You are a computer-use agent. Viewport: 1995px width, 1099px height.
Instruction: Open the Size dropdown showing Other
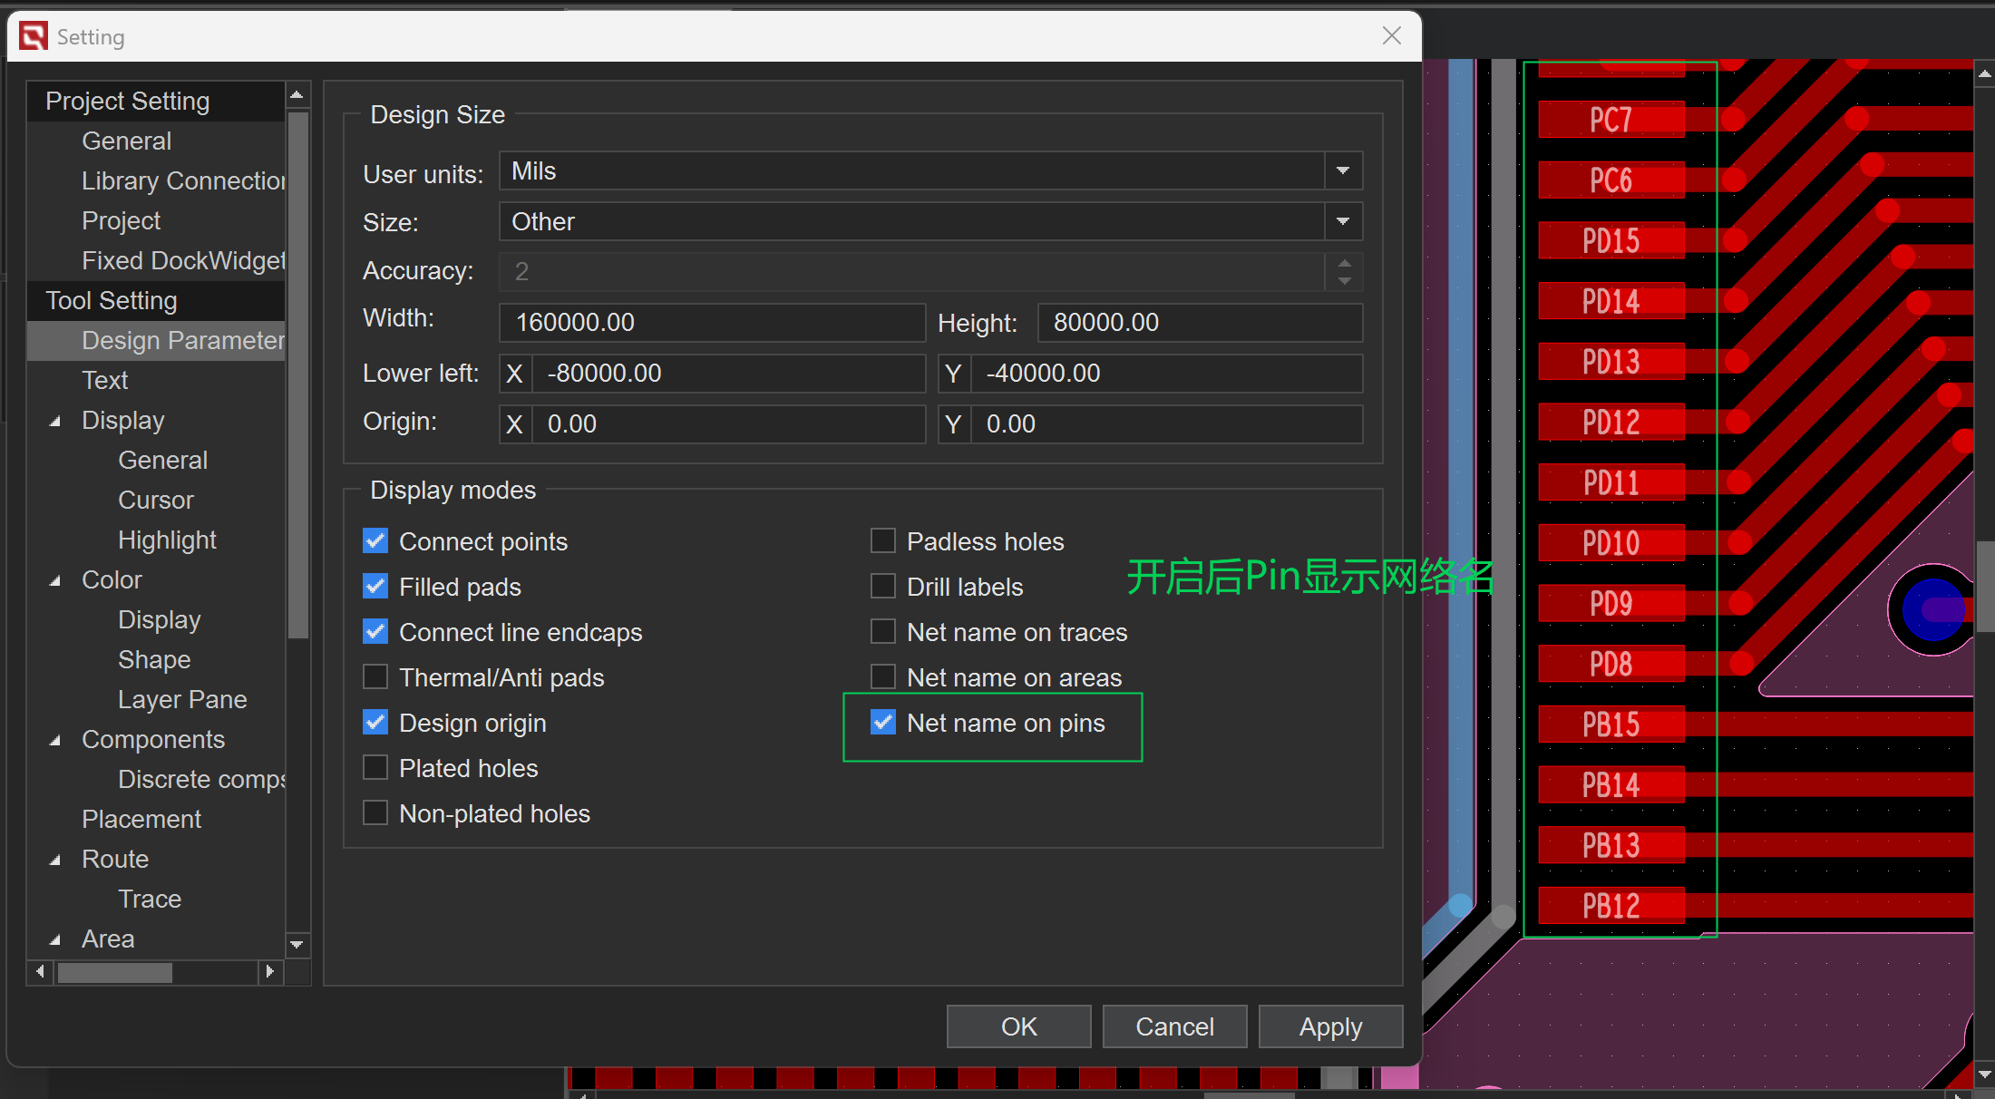point(1343,221)
